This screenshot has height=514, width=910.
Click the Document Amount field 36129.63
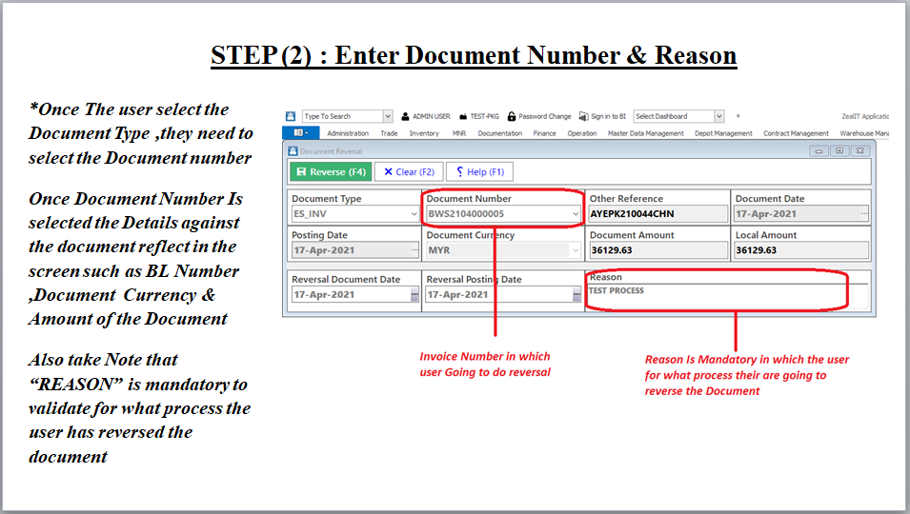[x=657, y=250]
